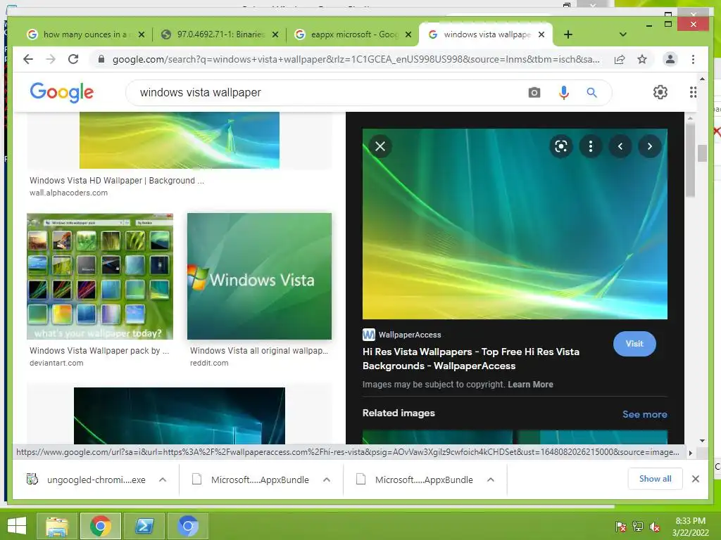721x540 pixels.
Task: Search inside image with Lens icon
Action: (561, 146)
